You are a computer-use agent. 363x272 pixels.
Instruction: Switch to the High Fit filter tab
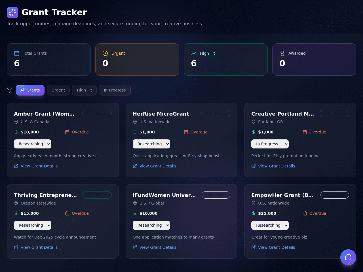(x=84, y=90)
